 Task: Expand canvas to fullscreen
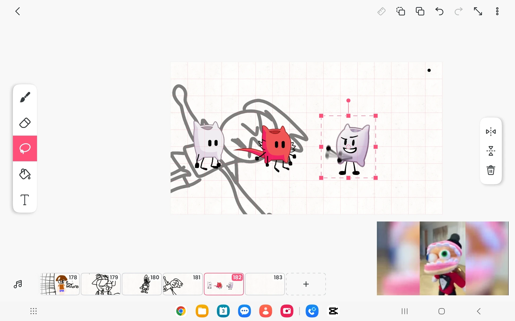point(478,12)
